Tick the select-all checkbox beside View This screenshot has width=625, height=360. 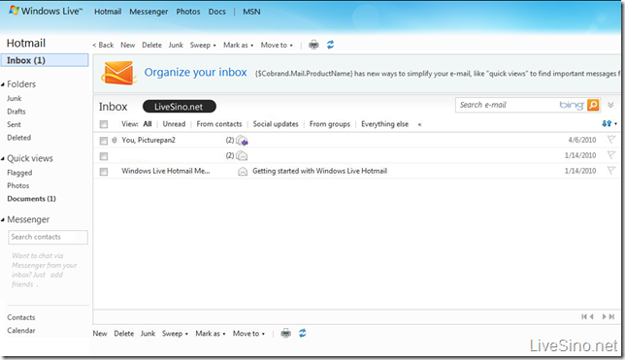(104, 124)
